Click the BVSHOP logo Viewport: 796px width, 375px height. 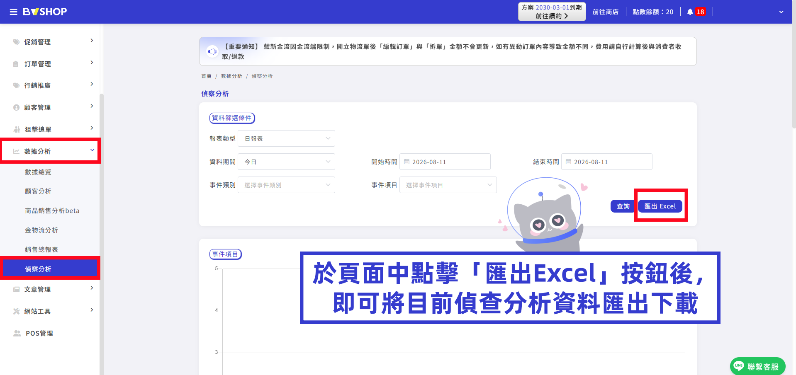45,12
